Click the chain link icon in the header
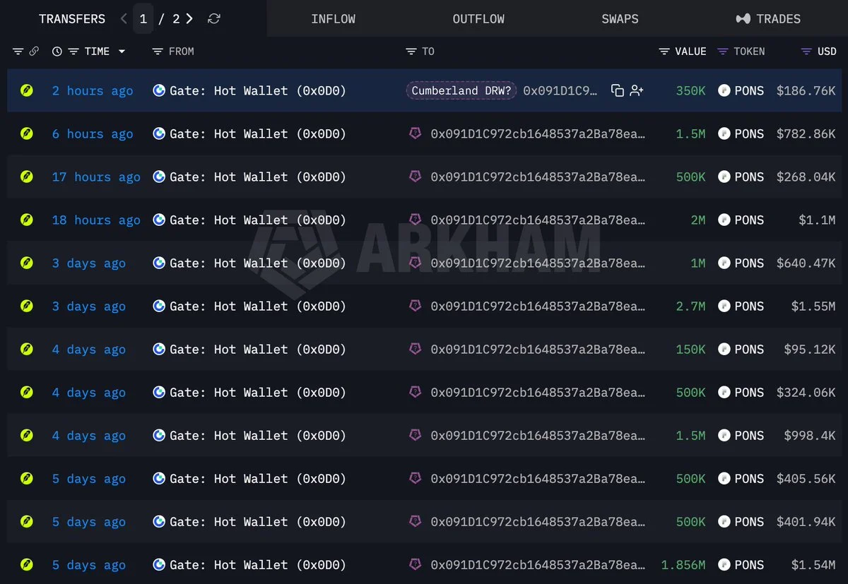The height and width of the screenshot is (584, 848). tap(34, 52)
